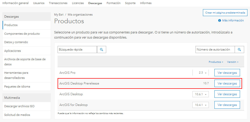Open Componentes de producto in sidebar
The height and width of the screenshot is (122, 250).
[x=27, y=34]
